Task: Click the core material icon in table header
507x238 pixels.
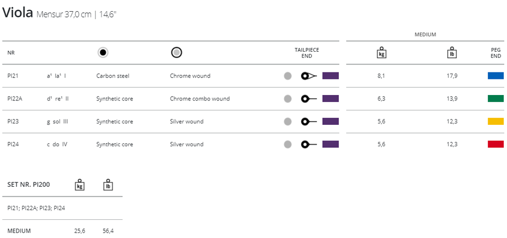Action: tap(103, 52)
